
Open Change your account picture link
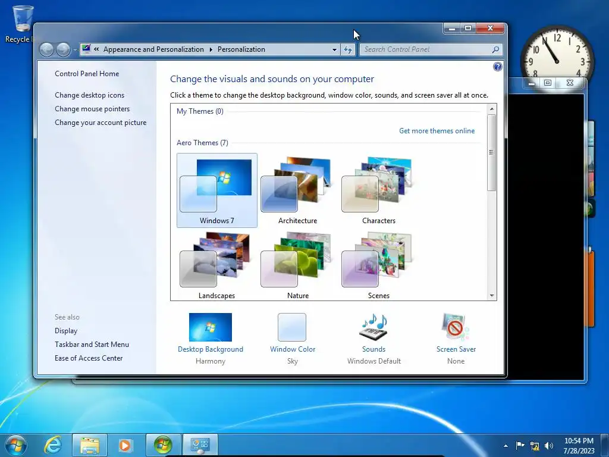[x=101, y=123]
